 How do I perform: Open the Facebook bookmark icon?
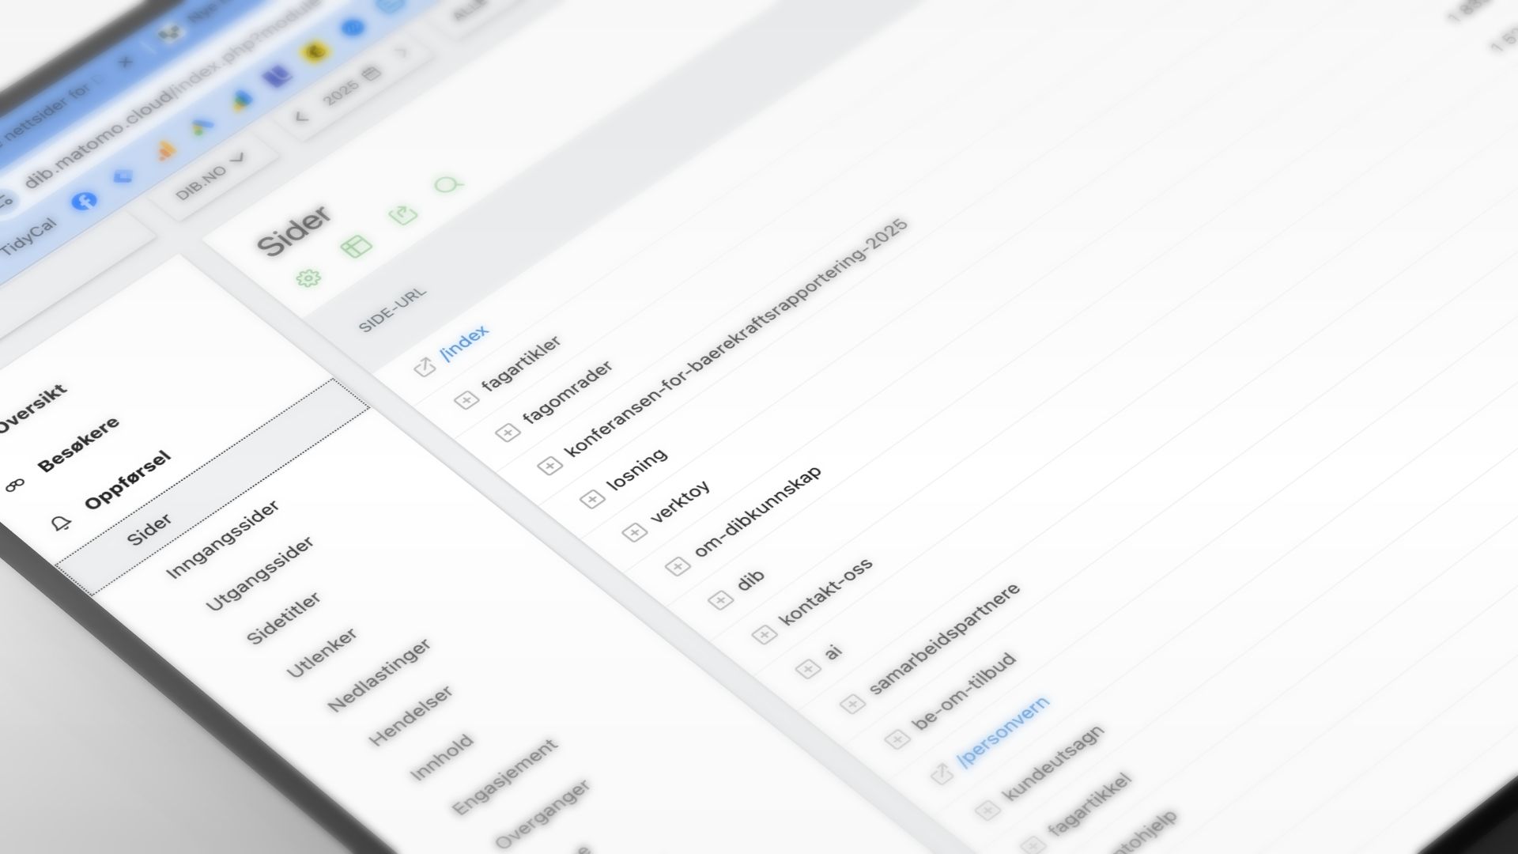(84, 201)
